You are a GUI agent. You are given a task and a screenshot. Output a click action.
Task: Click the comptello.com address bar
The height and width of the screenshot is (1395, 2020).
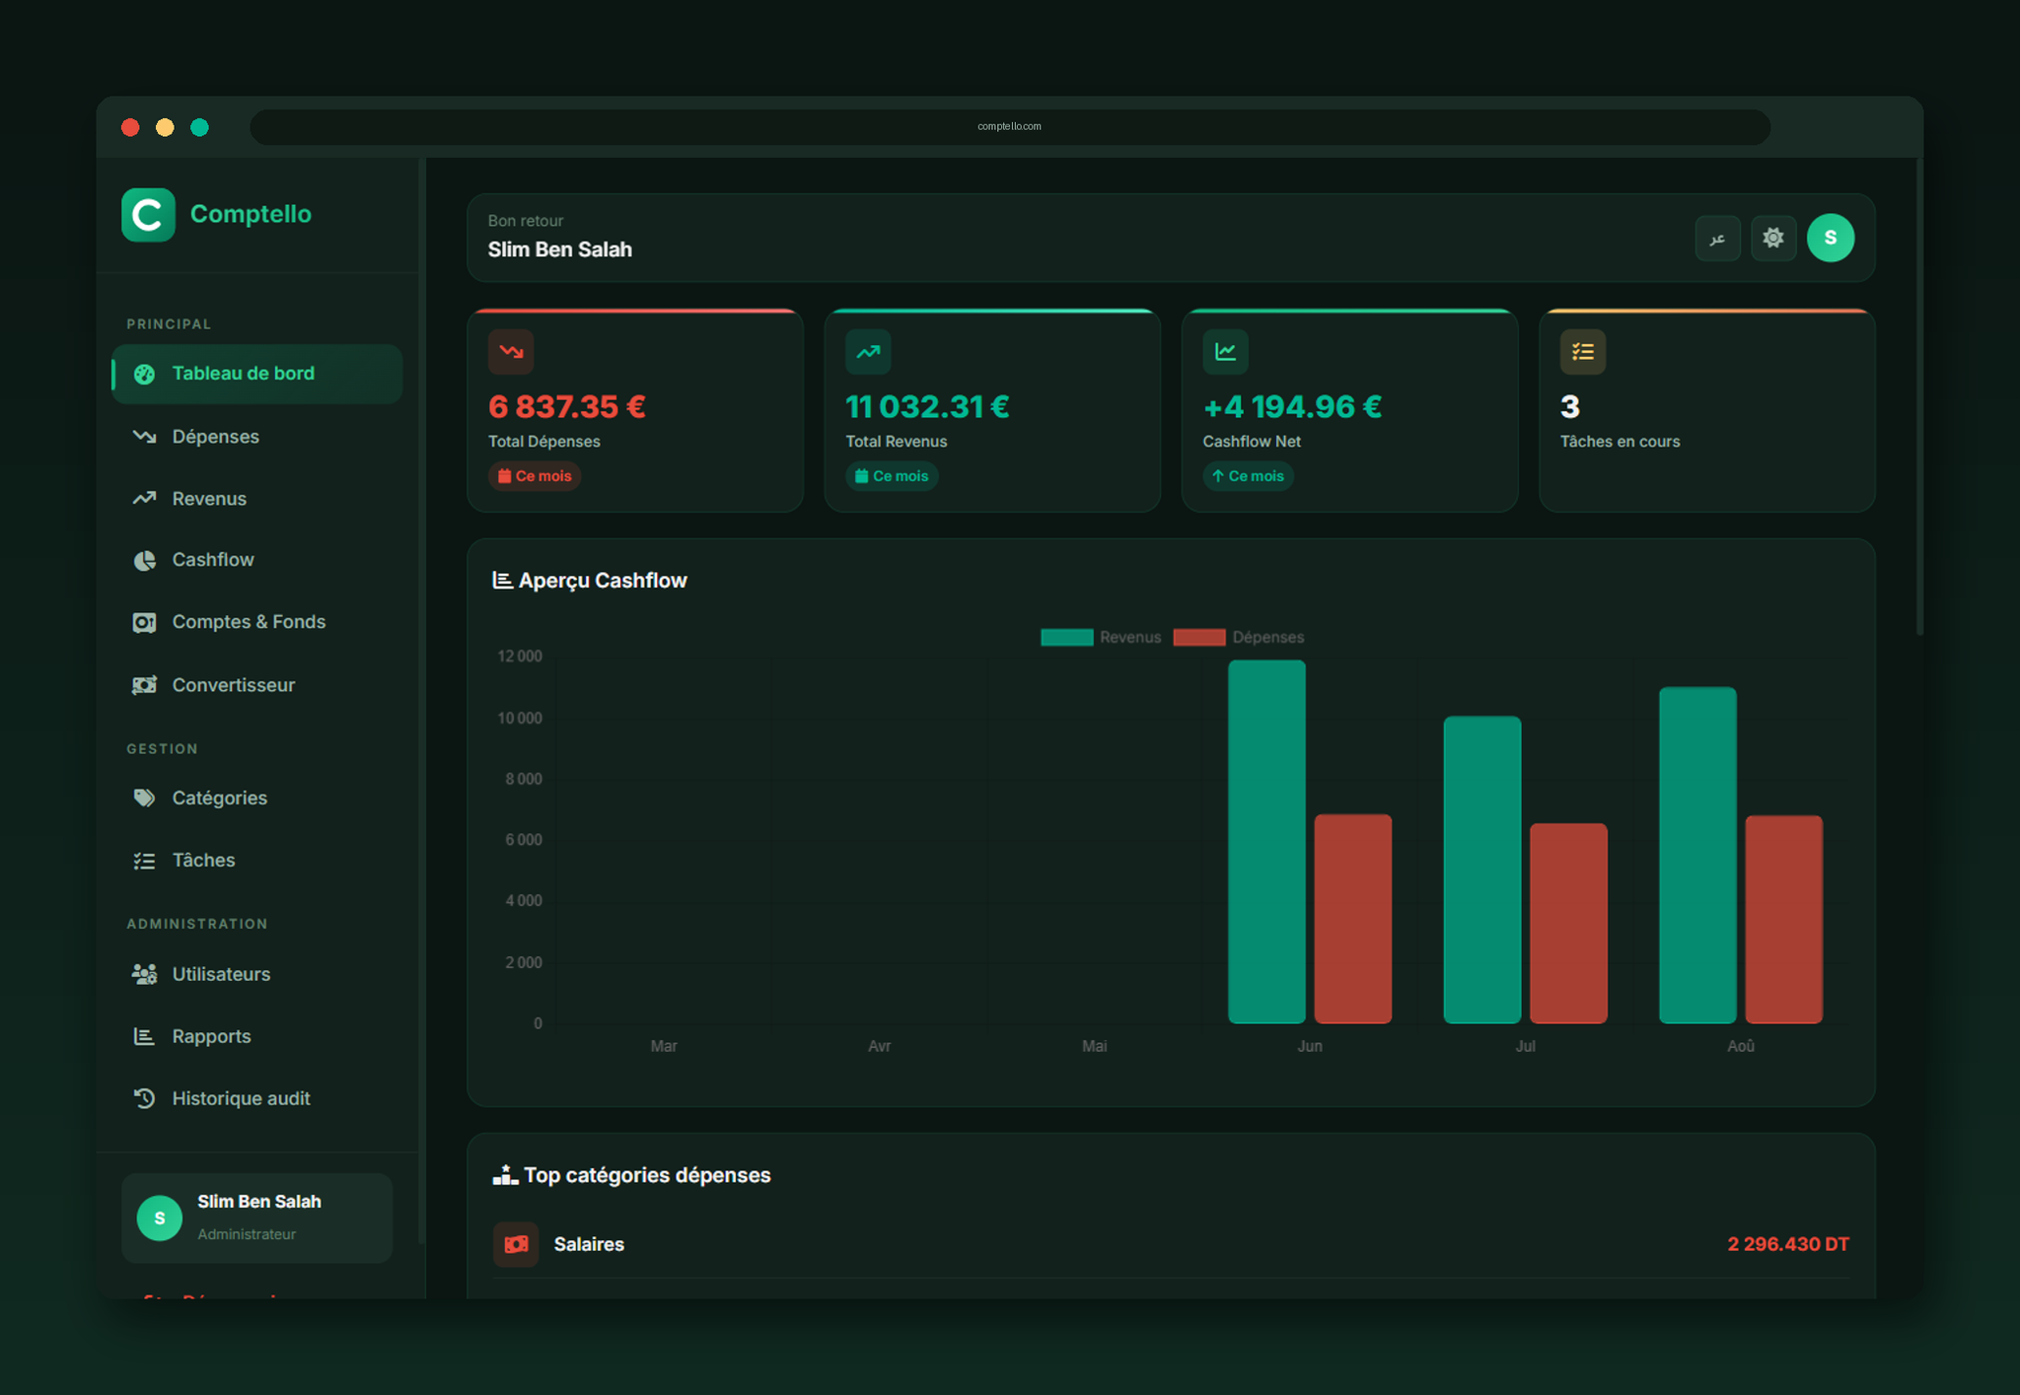point(1009,126)
